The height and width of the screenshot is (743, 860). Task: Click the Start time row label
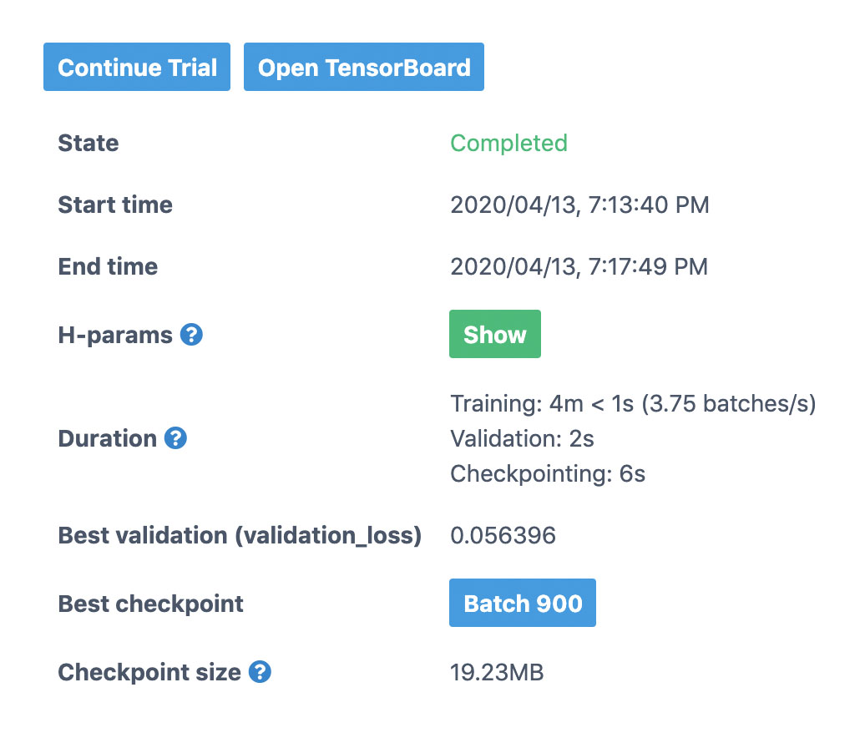(115, 205)
